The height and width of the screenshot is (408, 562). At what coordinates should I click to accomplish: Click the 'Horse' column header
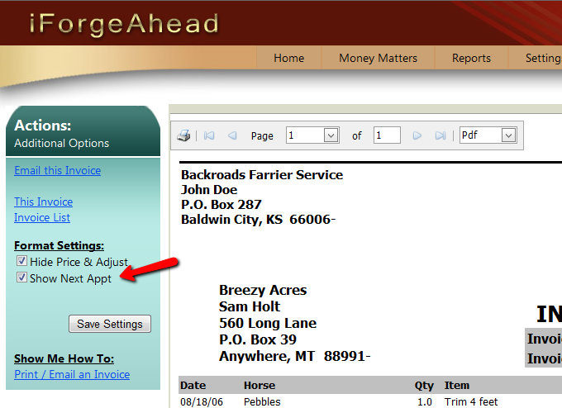coord(260,386)
